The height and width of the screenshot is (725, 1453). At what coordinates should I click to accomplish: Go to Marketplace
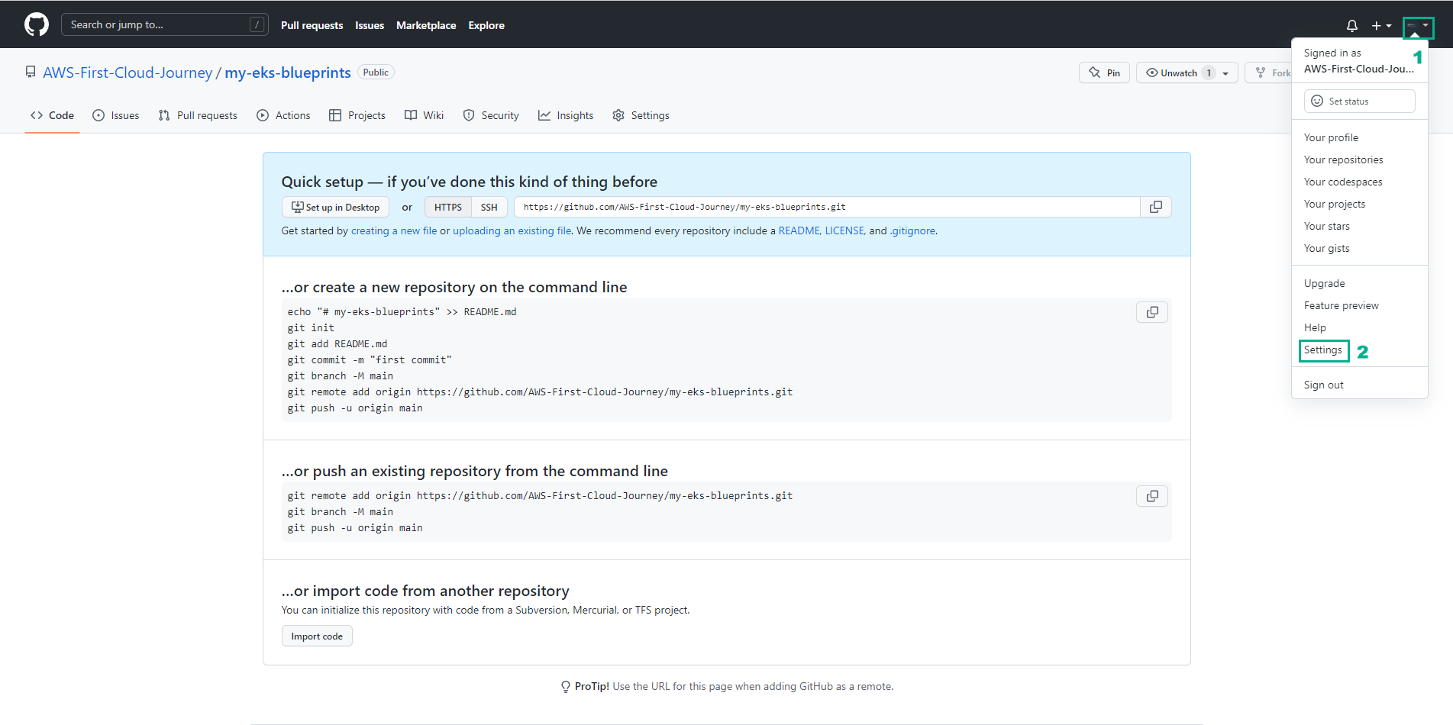click(x=426, y=25)
